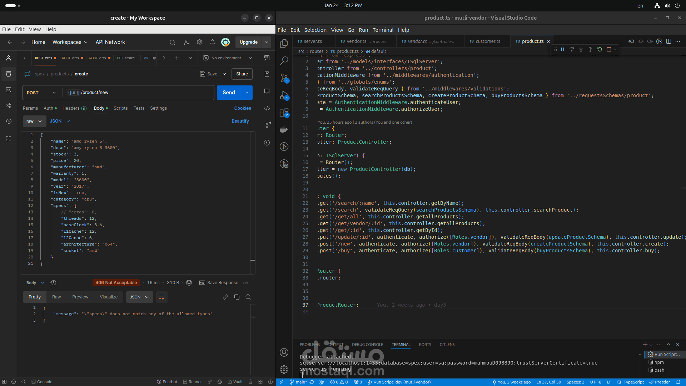Click the Beautify link
This screenshot has width=686, height=386.
click(240, 121)
